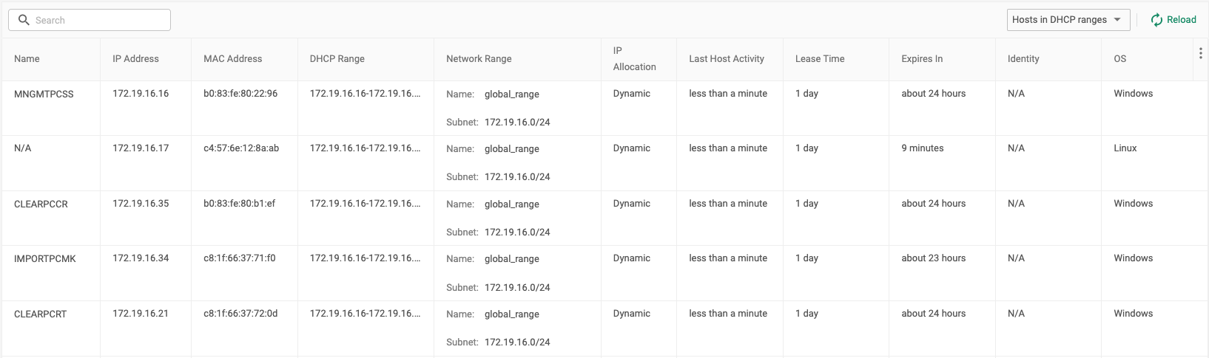
Task: Focus the Search input field
Action: (x=90, y=20)
